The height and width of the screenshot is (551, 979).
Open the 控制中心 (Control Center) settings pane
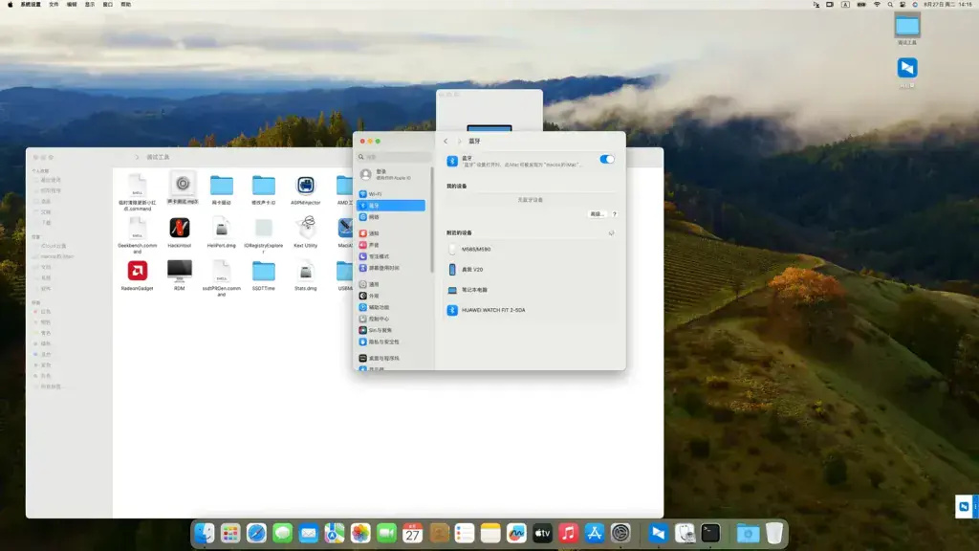click(391, 319)
